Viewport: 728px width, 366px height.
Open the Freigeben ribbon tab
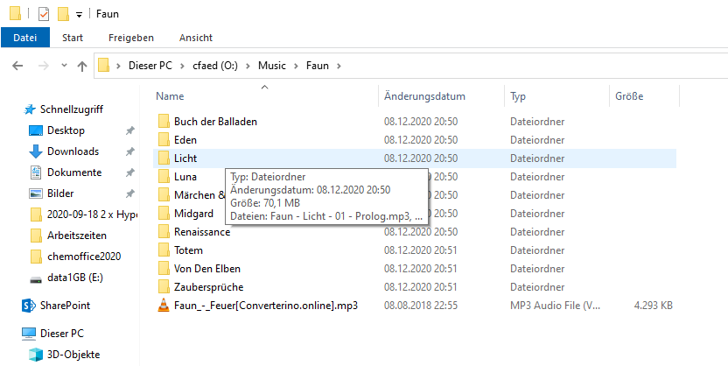tap(131, 38)
